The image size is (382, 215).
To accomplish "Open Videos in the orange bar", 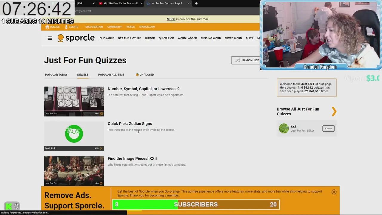I will (130, 27).
